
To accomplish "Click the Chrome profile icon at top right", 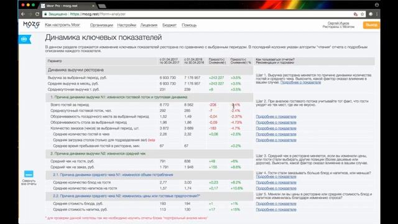I will [x=377, y=5].
